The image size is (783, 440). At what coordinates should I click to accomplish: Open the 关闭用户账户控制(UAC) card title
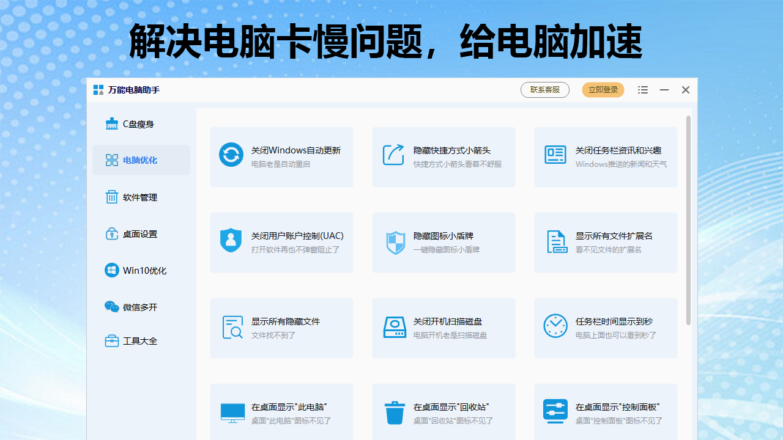pos(297,236)
